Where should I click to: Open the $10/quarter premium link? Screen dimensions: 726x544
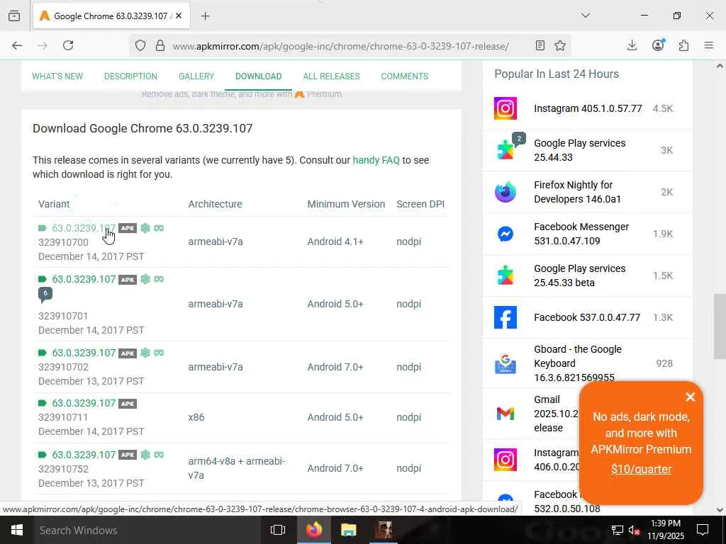pos(641,469)
